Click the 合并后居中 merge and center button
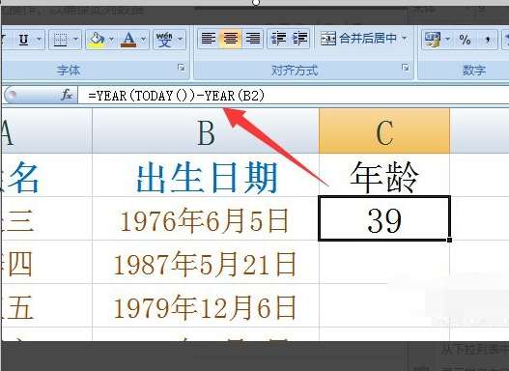 pyautogui.click(x=358, y=39)
